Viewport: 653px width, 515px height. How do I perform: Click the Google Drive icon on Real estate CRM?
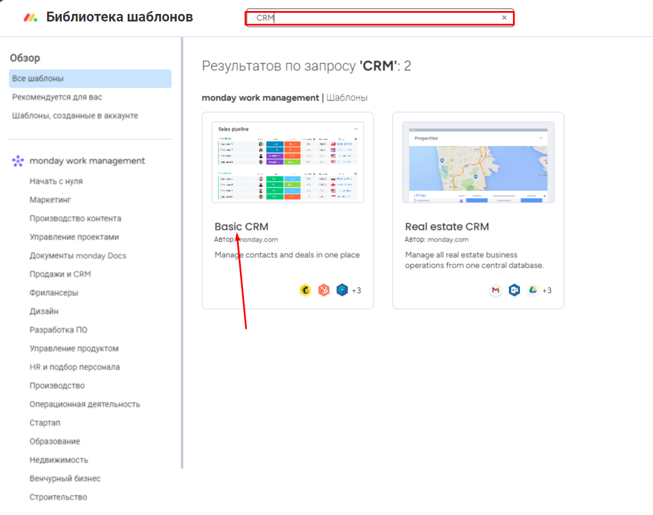point(532,290)
